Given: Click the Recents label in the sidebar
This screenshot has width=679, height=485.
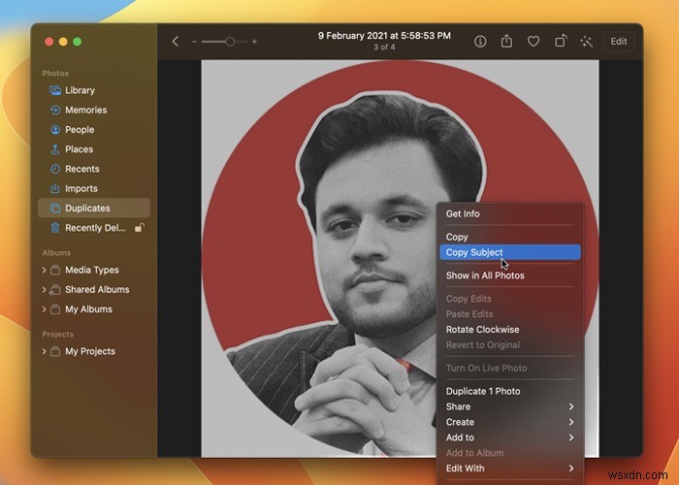Looking at the screenshot, I should [82, 169].
